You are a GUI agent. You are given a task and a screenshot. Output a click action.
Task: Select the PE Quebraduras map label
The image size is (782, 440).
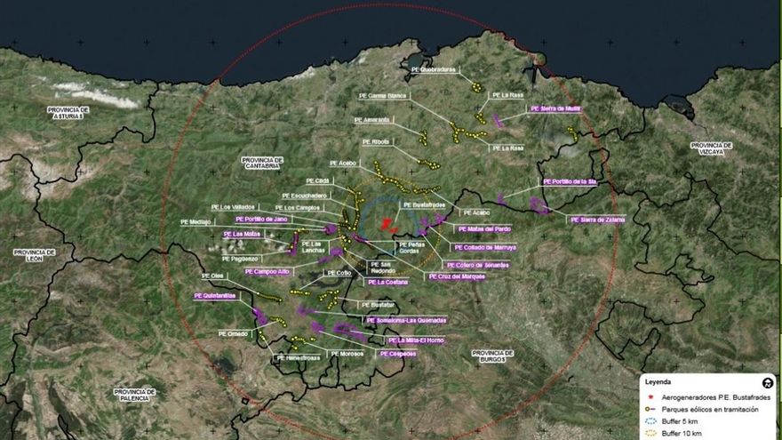(x=433, y=68)
